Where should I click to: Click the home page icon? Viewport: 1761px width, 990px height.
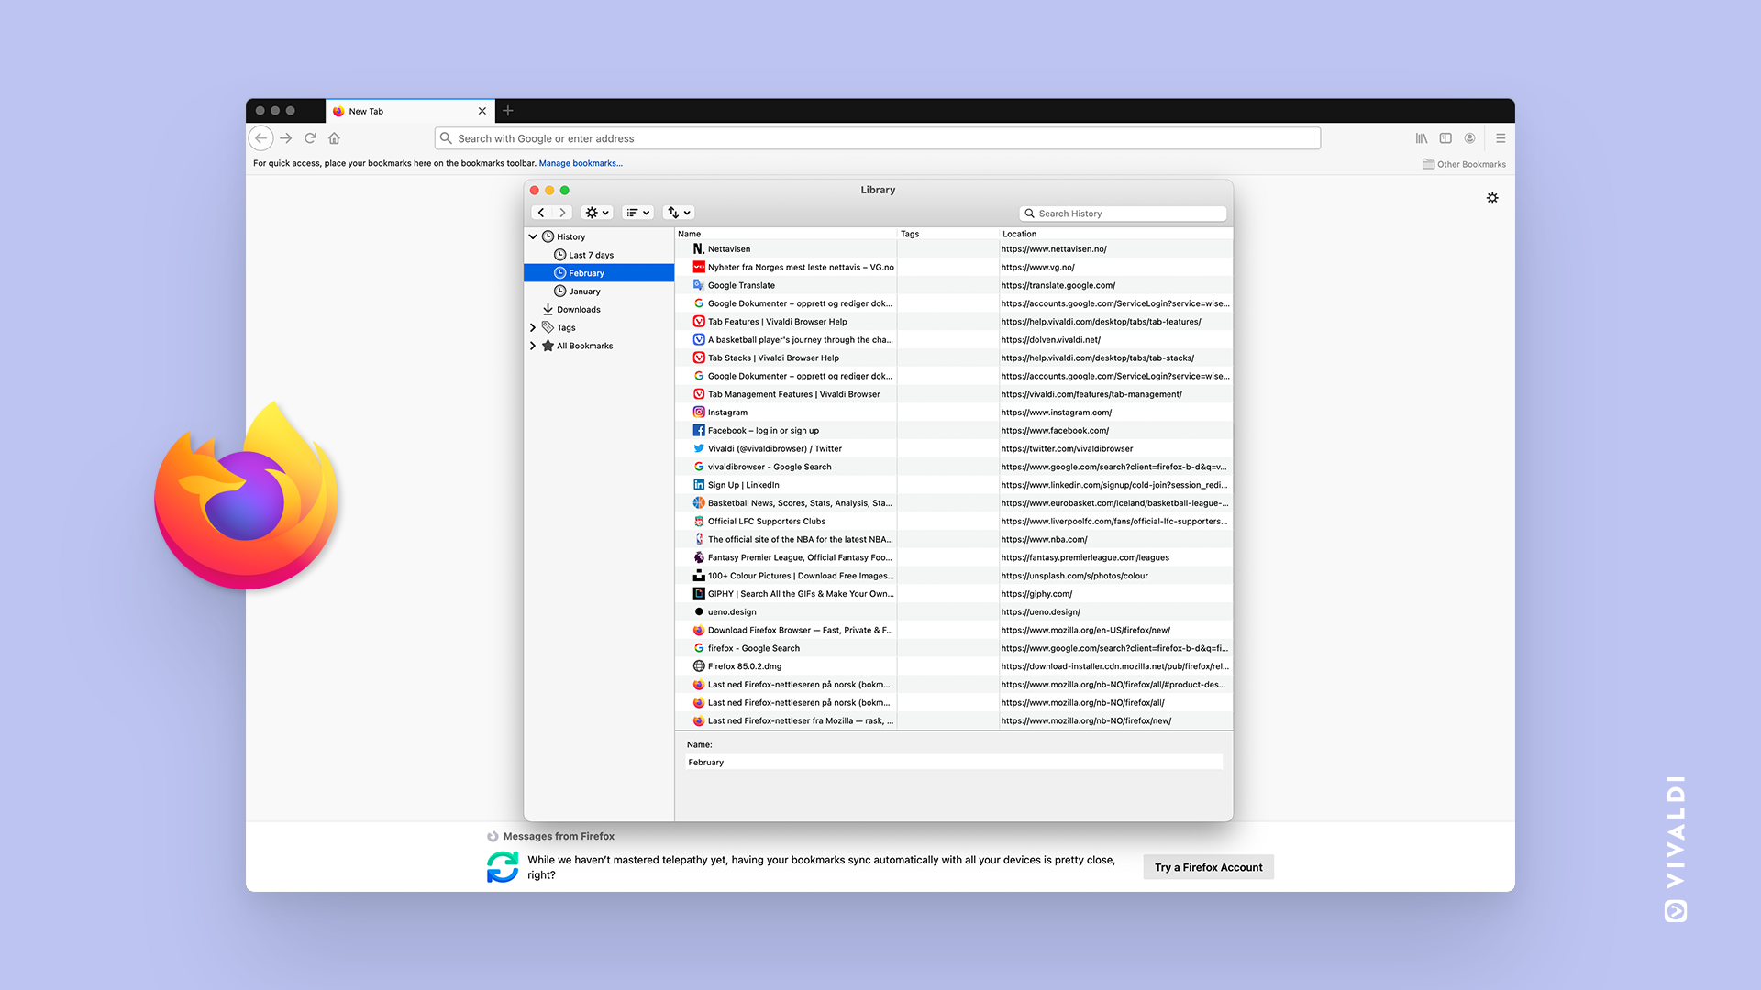(335, 137)
